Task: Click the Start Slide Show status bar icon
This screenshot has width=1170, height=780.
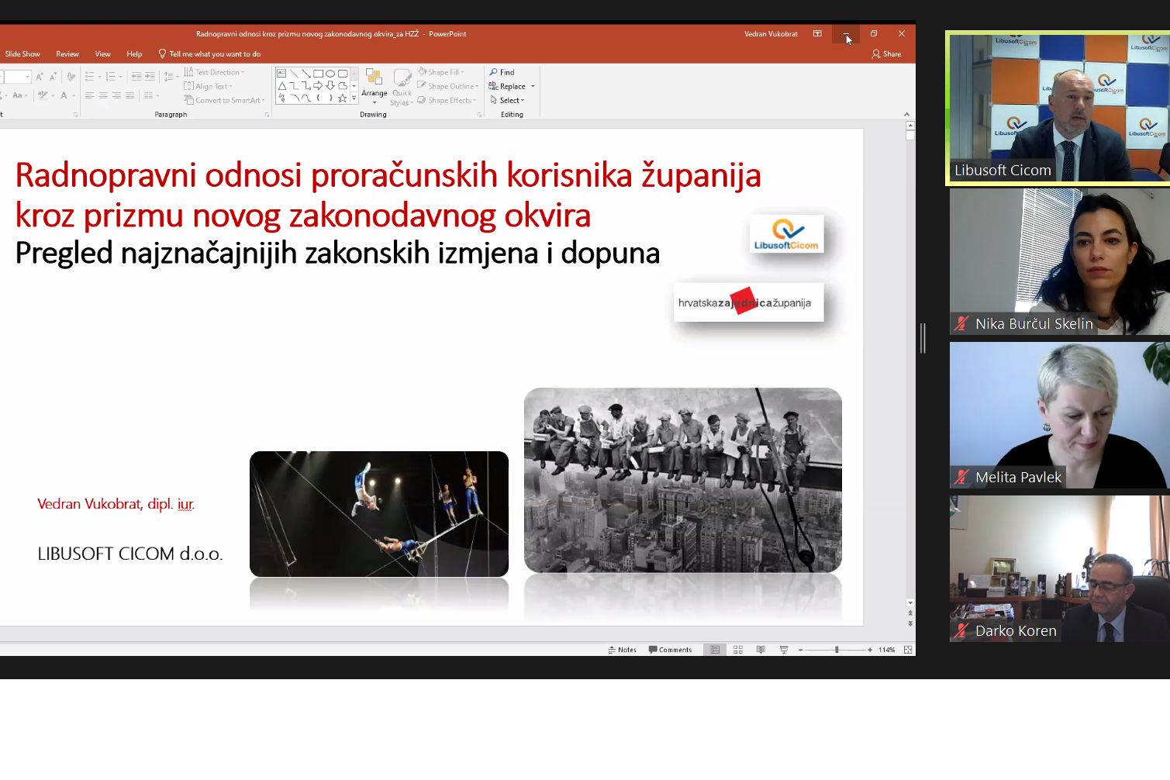Action: [783, 649]
